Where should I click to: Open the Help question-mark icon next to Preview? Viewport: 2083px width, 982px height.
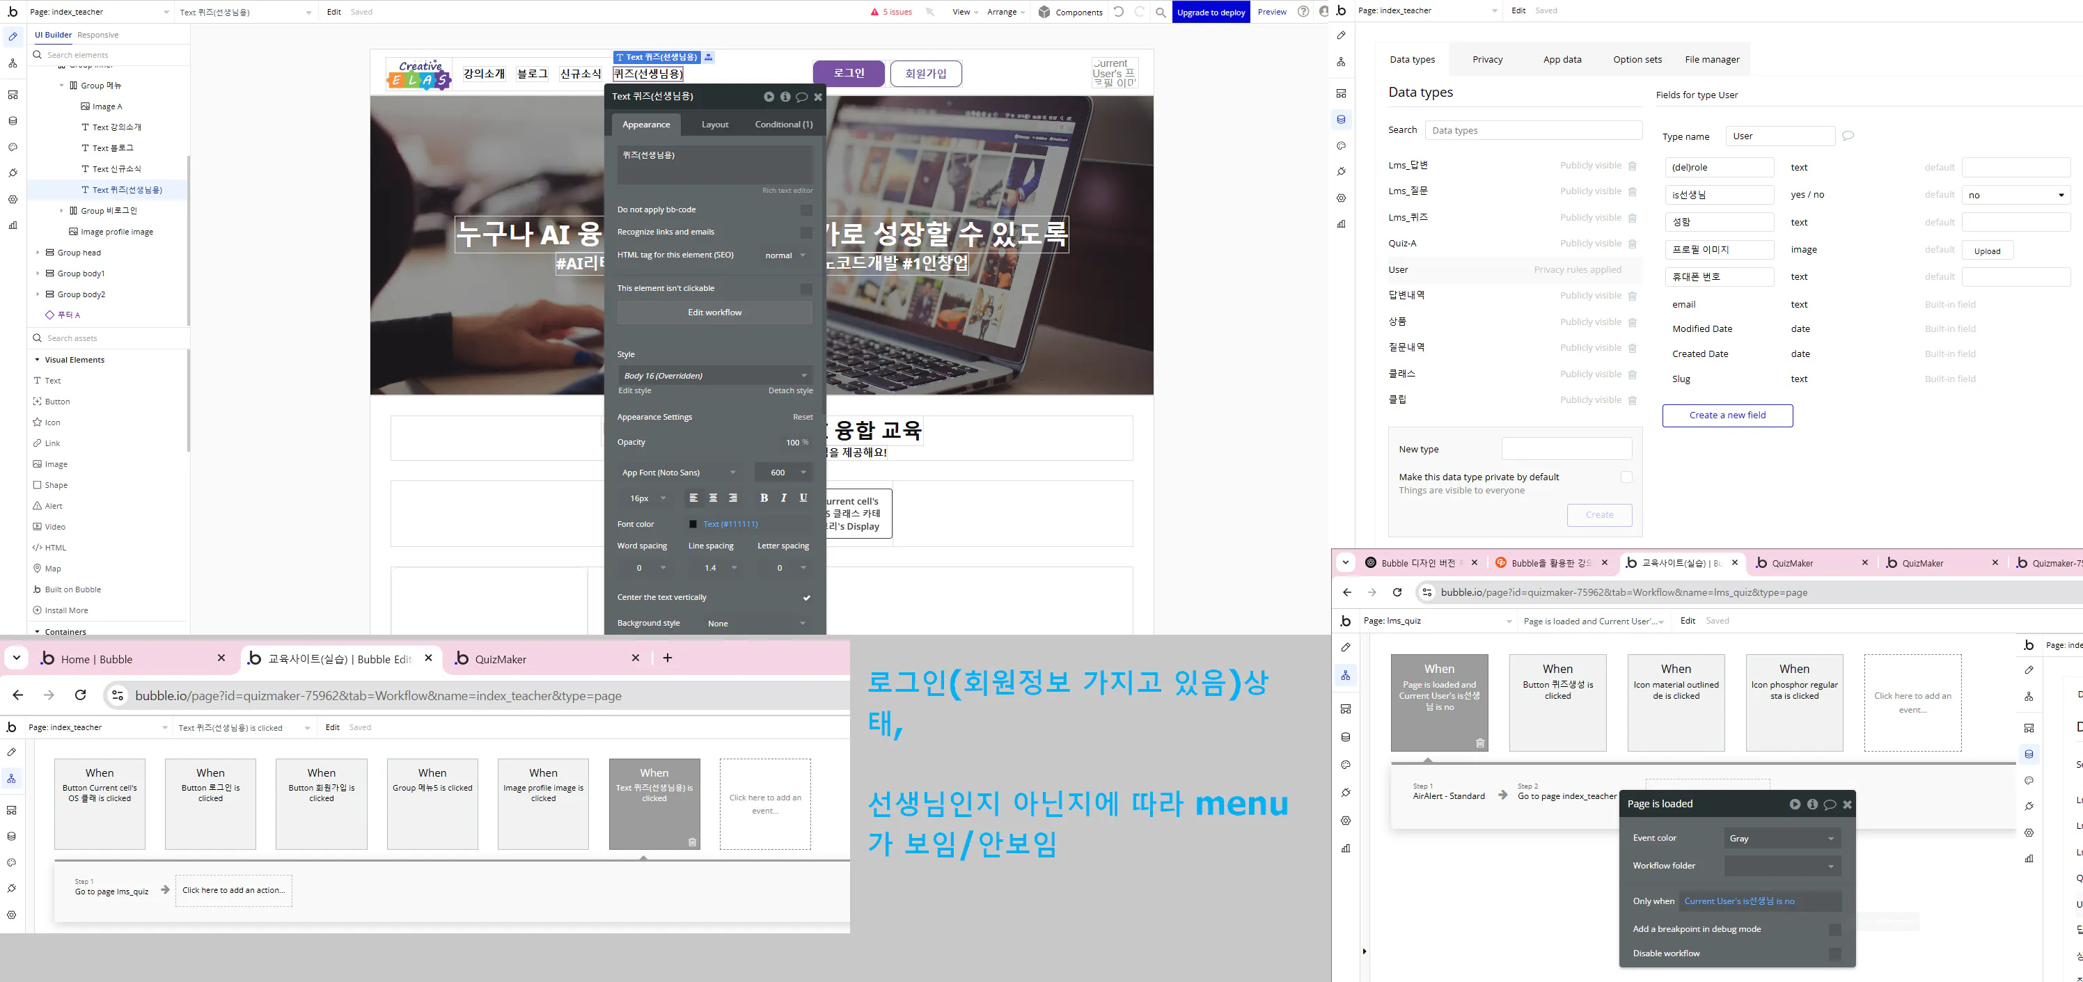[1303, 12]
